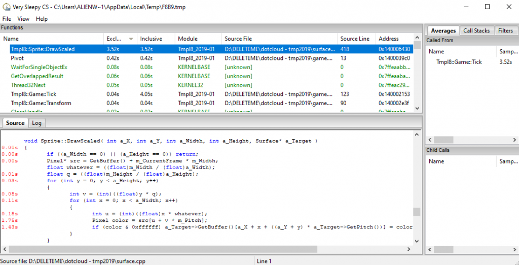This screenshot has height=265, width=519.
Task: Maximize the Very Sleepy CS window
Action: click(487, 7)
